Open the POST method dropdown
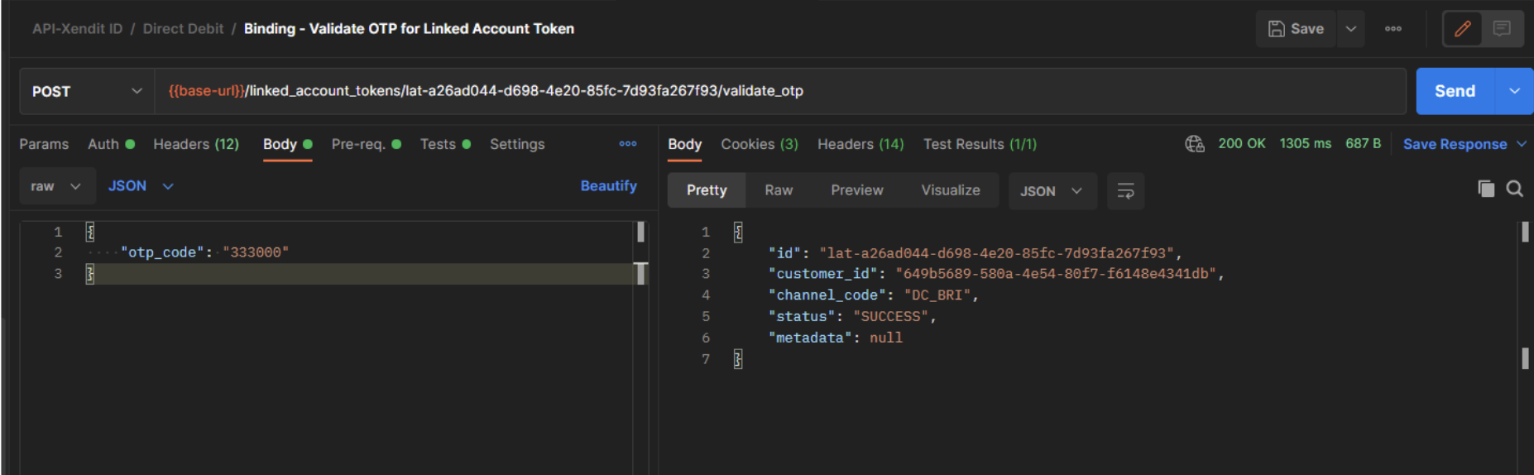Viewport: 1534px width, 475px height. [87, 91]
